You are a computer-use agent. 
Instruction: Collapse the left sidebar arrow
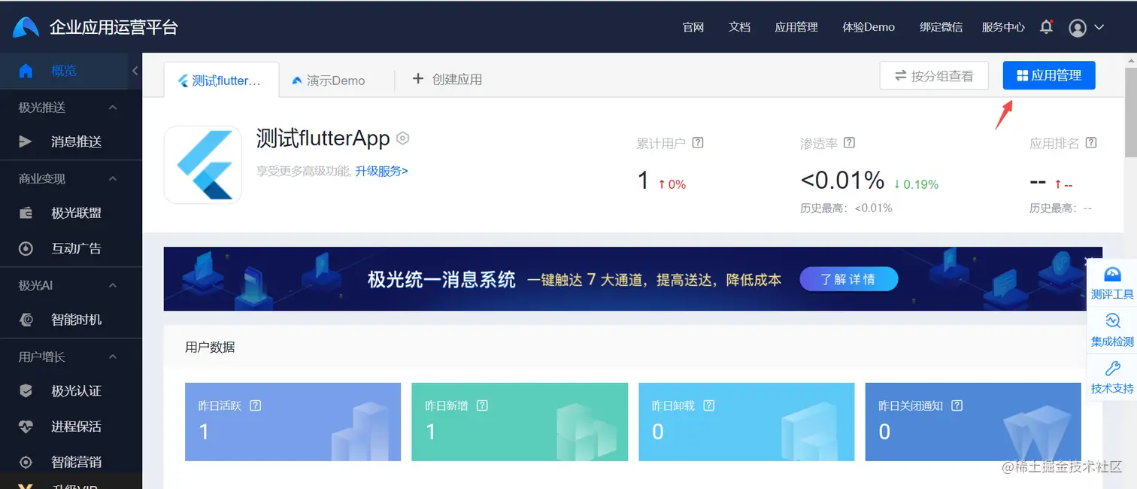[135, 71]
